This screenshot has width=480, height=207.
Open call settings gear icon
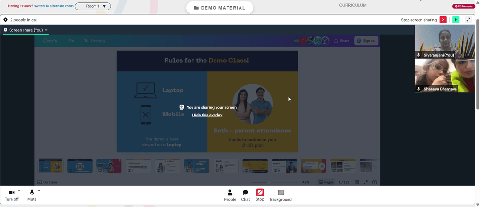click(5, 20)
